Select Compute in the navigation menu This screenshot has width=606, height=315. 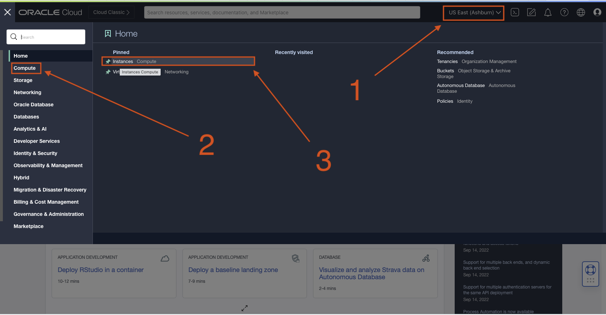tap(25, 68)
